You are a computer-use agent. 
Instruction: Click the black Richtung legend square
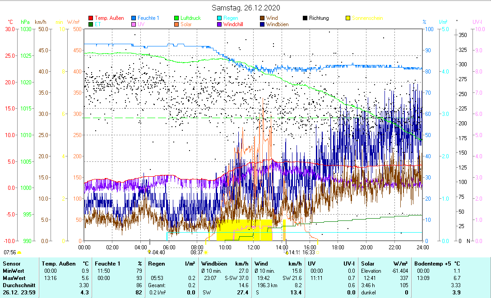tap(305, 18)
